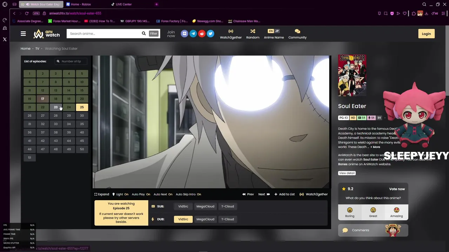Viewport: 449px width, 252px height.
Task: Open a new browser tab
Action: click(156, 4)
